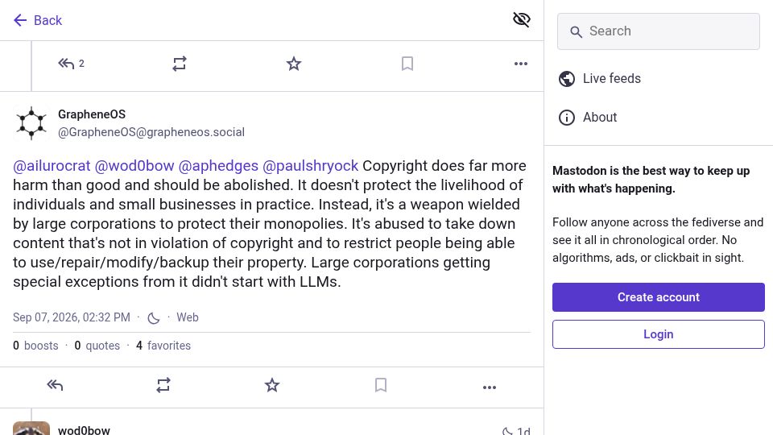View the 4 favorites list
773x435 pixels.
(163, 346)
